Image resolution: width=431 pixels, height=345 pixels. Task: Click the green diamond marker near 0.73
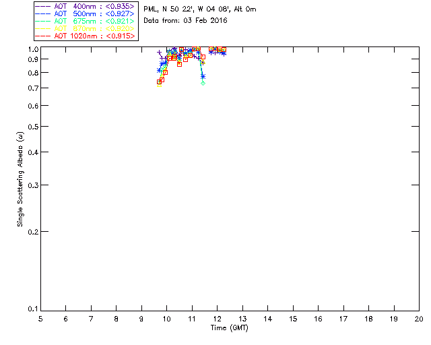[203, 82]
